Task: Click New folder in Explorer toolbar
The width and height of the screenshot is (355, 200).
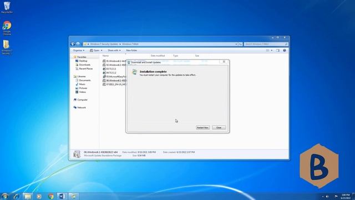Action: click(x=131, y=51)
